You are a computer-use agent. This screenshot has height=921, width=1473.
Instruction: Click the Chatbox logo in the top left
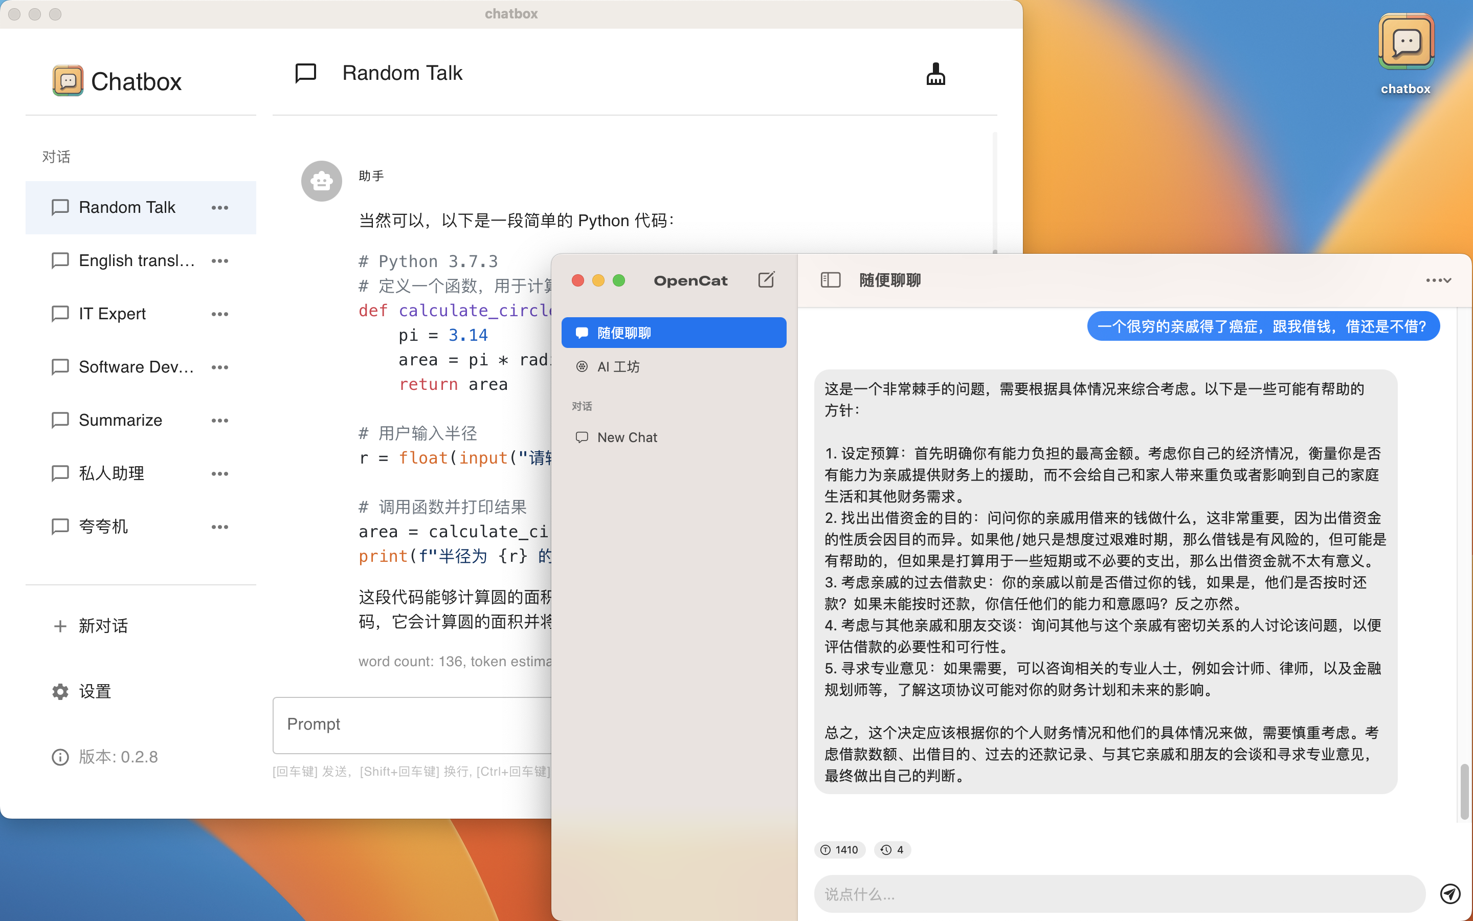point(68,80)
